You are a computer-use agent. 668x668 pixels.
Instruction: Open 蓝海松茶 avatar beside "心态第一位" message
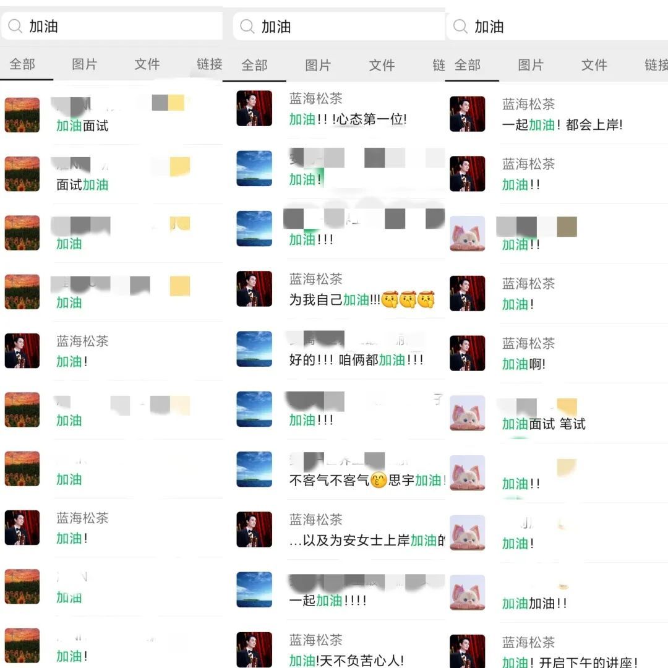254,108
